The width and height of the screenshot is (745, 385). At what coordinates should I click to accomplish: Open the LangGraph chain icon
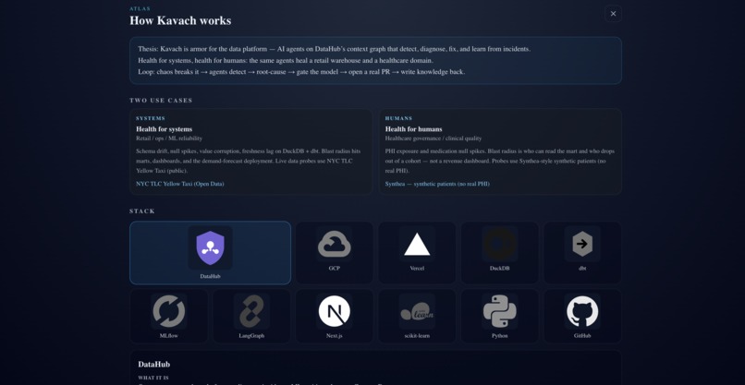point(251,311)
